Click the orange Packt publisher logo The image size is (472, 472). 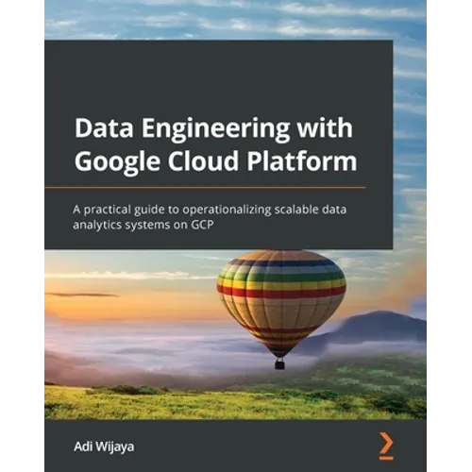(386, 446)
